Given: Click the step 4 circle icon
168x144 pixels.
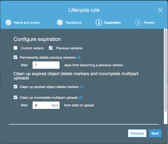Looking at the screenshot, I should (138, 23).
